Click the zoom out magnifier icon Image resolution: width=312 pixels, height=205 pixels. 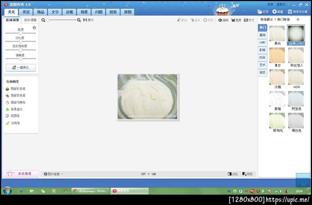click(x=43, y=20)
